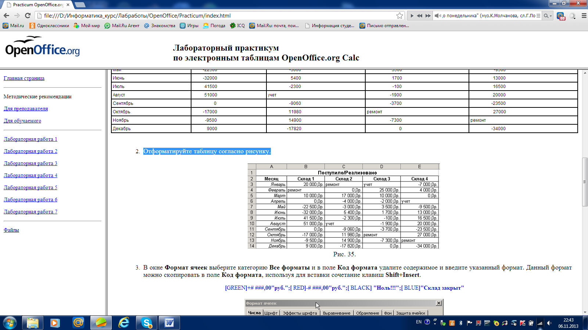Open the Мой мир bookmark
The width and height of the screenshot is (588, 330).
coord(87,26)
